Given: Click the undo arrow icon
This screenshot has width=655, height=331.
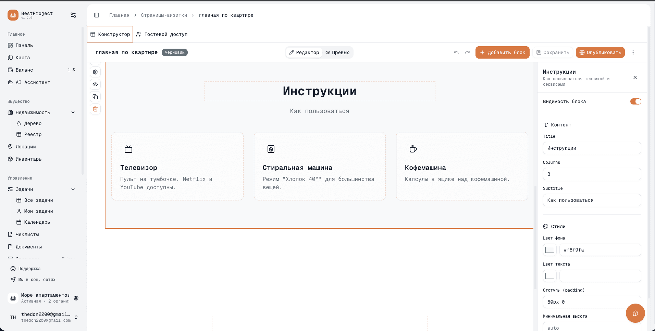Looking at the screenshot, I should (x=456, y=52).
